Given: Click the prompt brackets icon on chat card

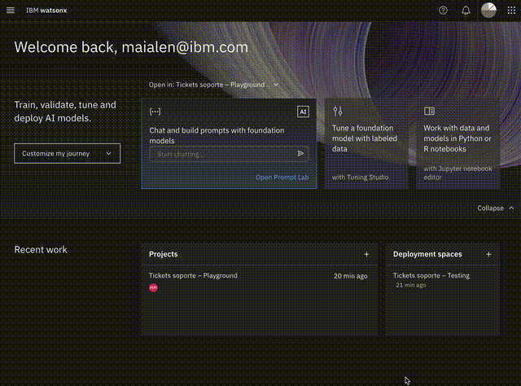Looking at the screenshot, I should pyautogui.click(x=155, y=112).
